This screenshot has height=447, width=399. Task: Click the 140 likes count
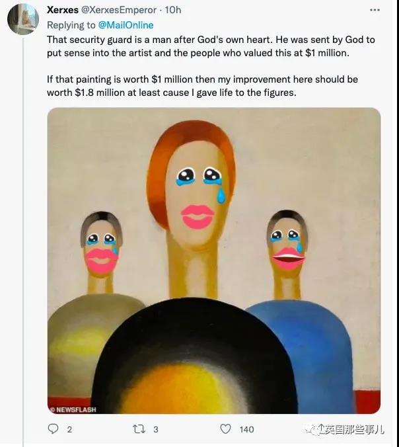click(x=246, y=429)
